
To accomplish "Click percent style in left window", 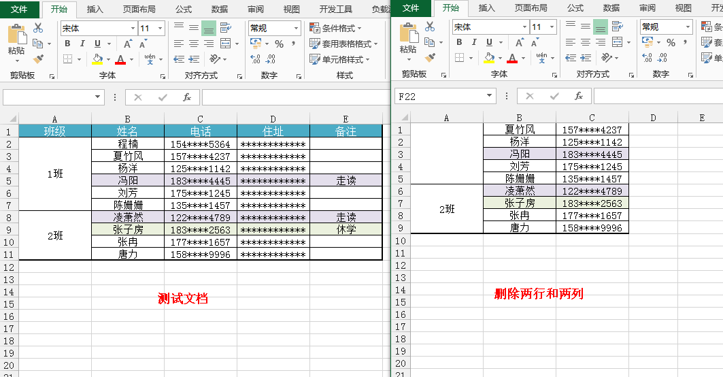I will pos(279,44).
